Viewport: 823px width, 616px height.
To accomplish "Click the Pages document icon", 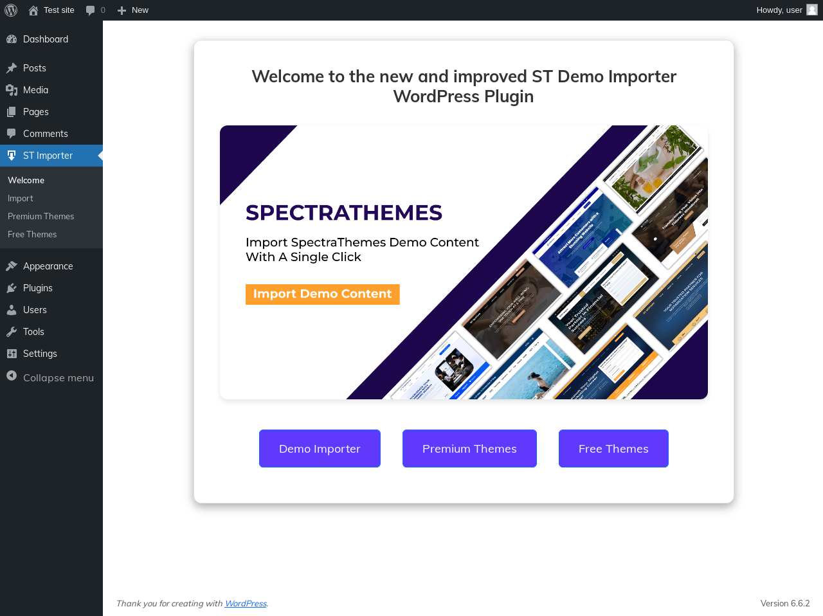I will click(x=12, y=112).
